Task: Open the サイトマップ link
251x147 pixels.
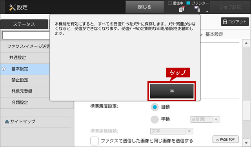Action: tap(37, 122)
